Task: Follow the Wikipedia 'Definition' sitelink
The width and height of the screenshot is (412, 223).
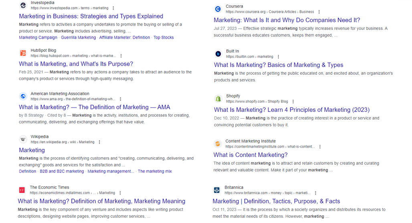Action: tap(27, 171)
